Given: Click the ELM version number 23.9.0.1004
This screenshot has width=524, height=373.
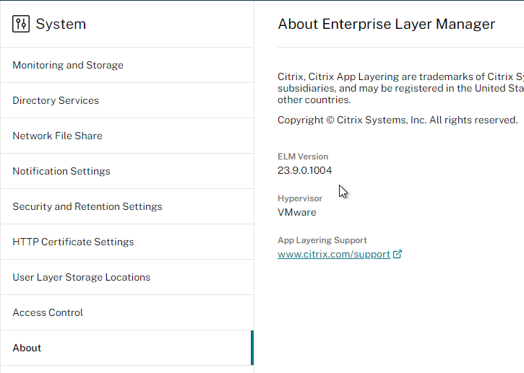Looking at the screenshot, I should coord(305,170).
